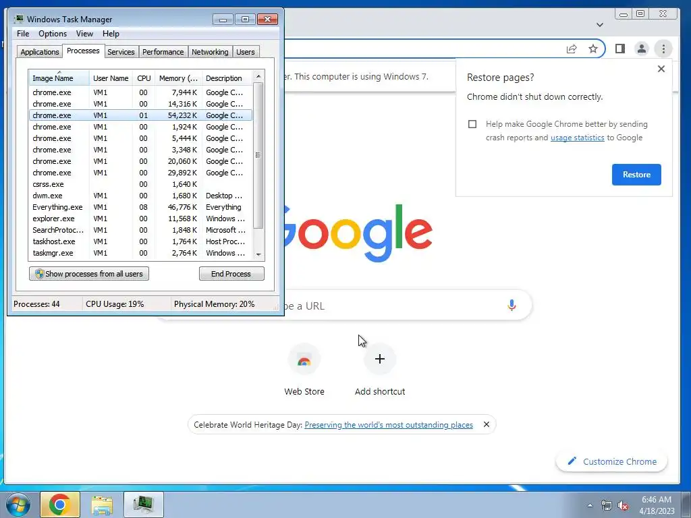Show hidden system tray icons

click(590, 505)
